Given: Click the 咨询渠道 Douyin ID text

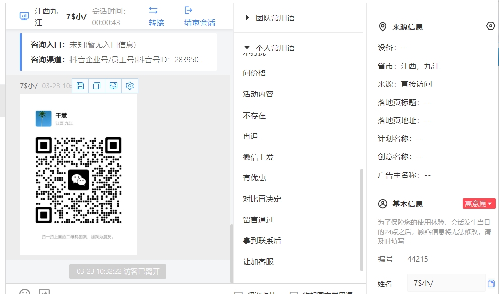Looking at the screenshot, I should [136, 60].
